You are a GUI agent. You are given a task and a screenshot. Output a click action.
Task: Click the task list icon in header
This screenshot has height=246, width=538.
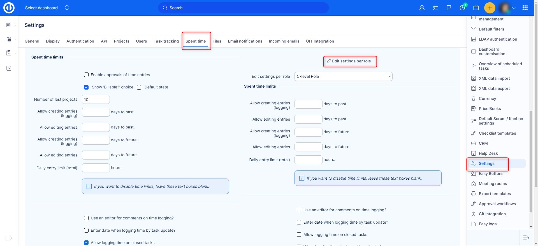[x=435, y=8]
